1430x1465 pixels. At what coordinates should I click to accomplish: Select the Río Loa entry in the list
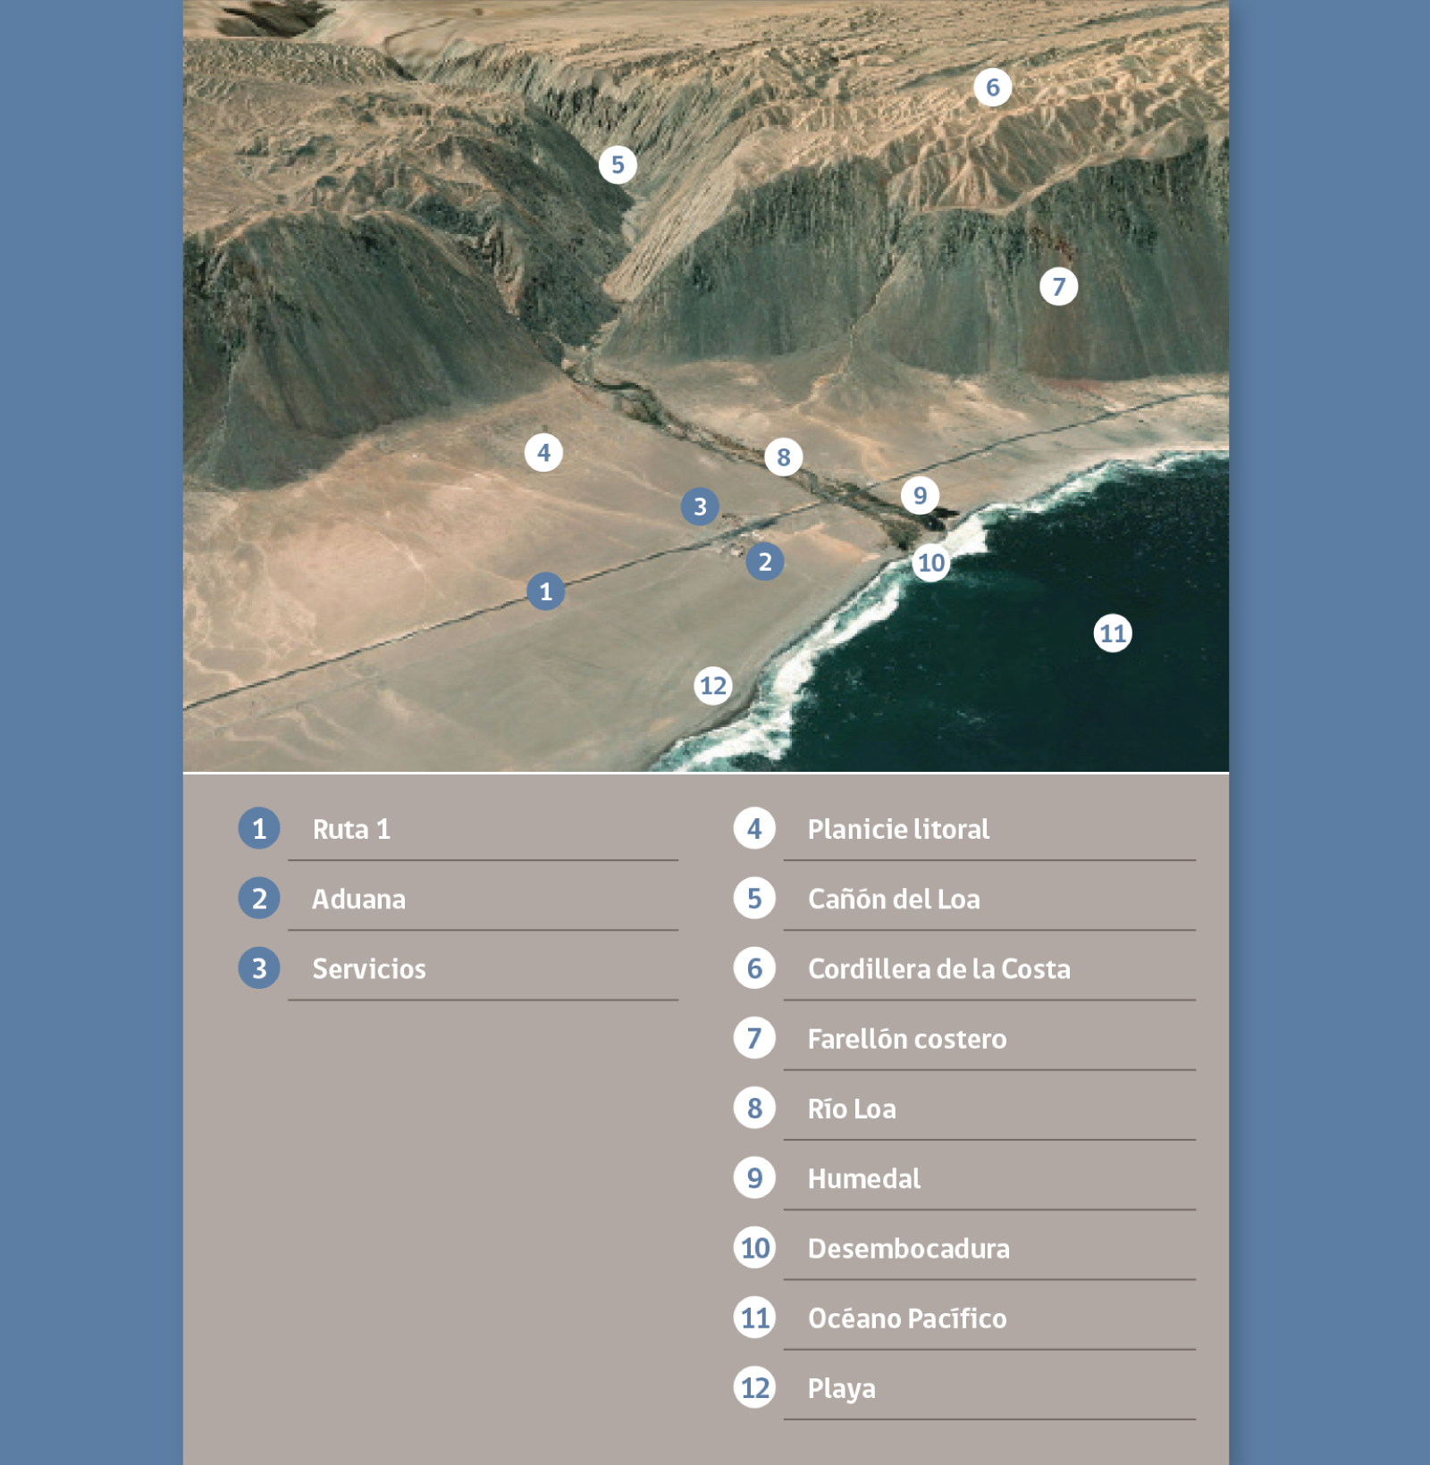852,1109
